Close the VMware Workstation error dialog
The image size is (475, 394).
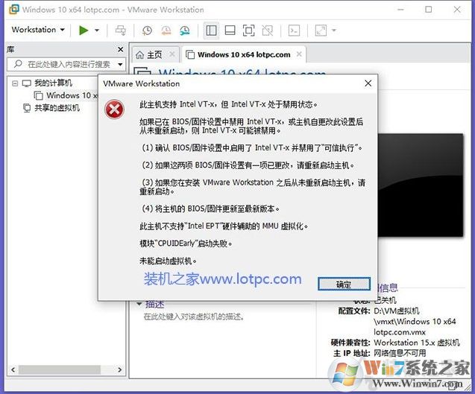[x=368, y=83]
